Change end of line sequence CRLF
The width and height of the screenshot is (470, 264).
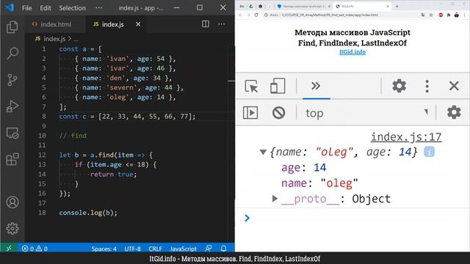[x=155, y=249]
